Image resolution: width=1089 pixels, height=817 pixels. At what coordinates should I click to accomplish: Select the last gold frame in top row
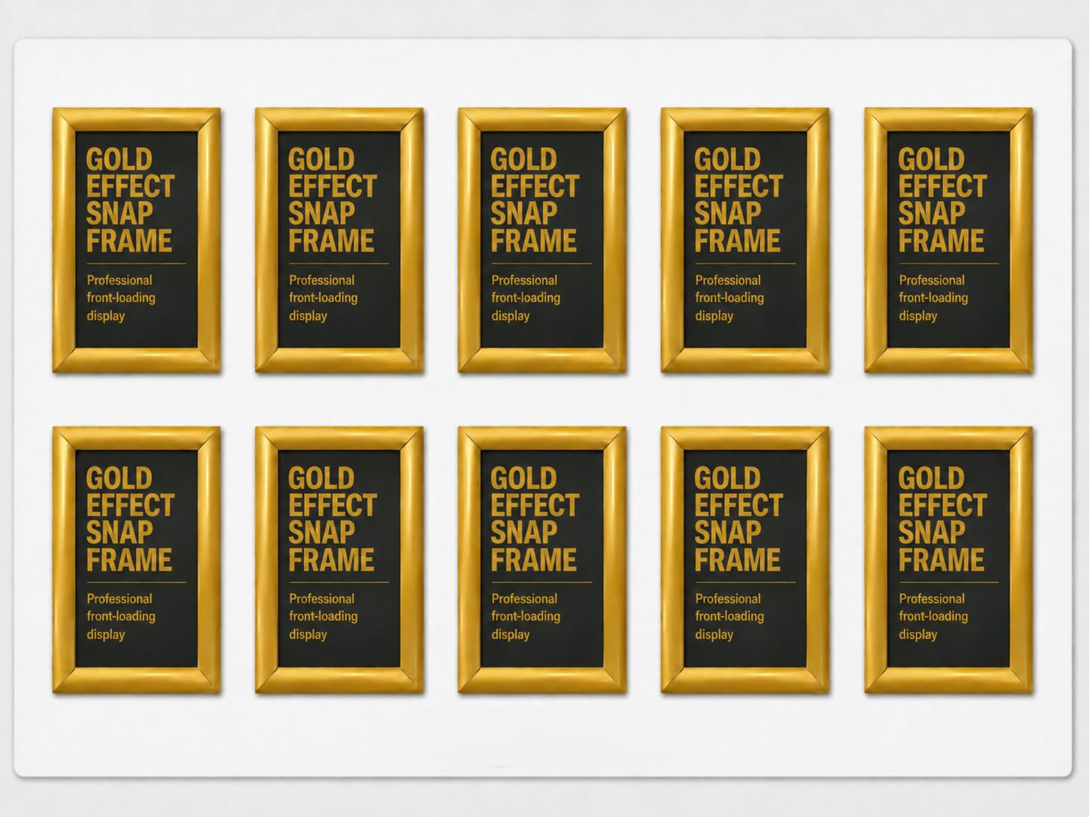949,240
